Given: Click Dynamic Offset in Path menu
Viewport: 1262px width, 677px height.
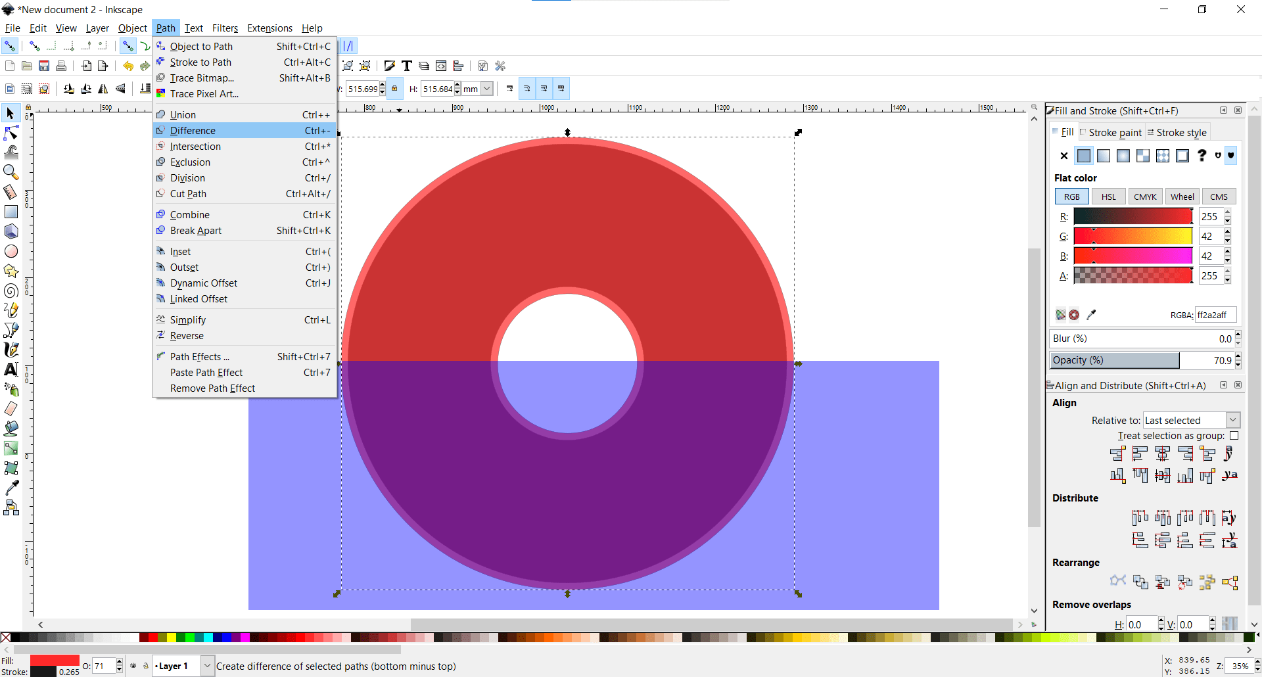Looking at the screenshot, I should (x=245, y=283).
